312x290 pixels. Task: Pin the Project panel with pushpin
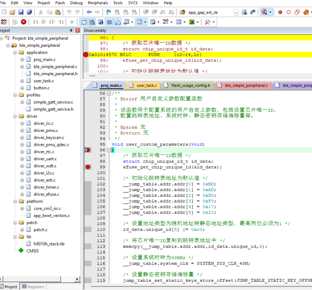click(x=71, y=31)
